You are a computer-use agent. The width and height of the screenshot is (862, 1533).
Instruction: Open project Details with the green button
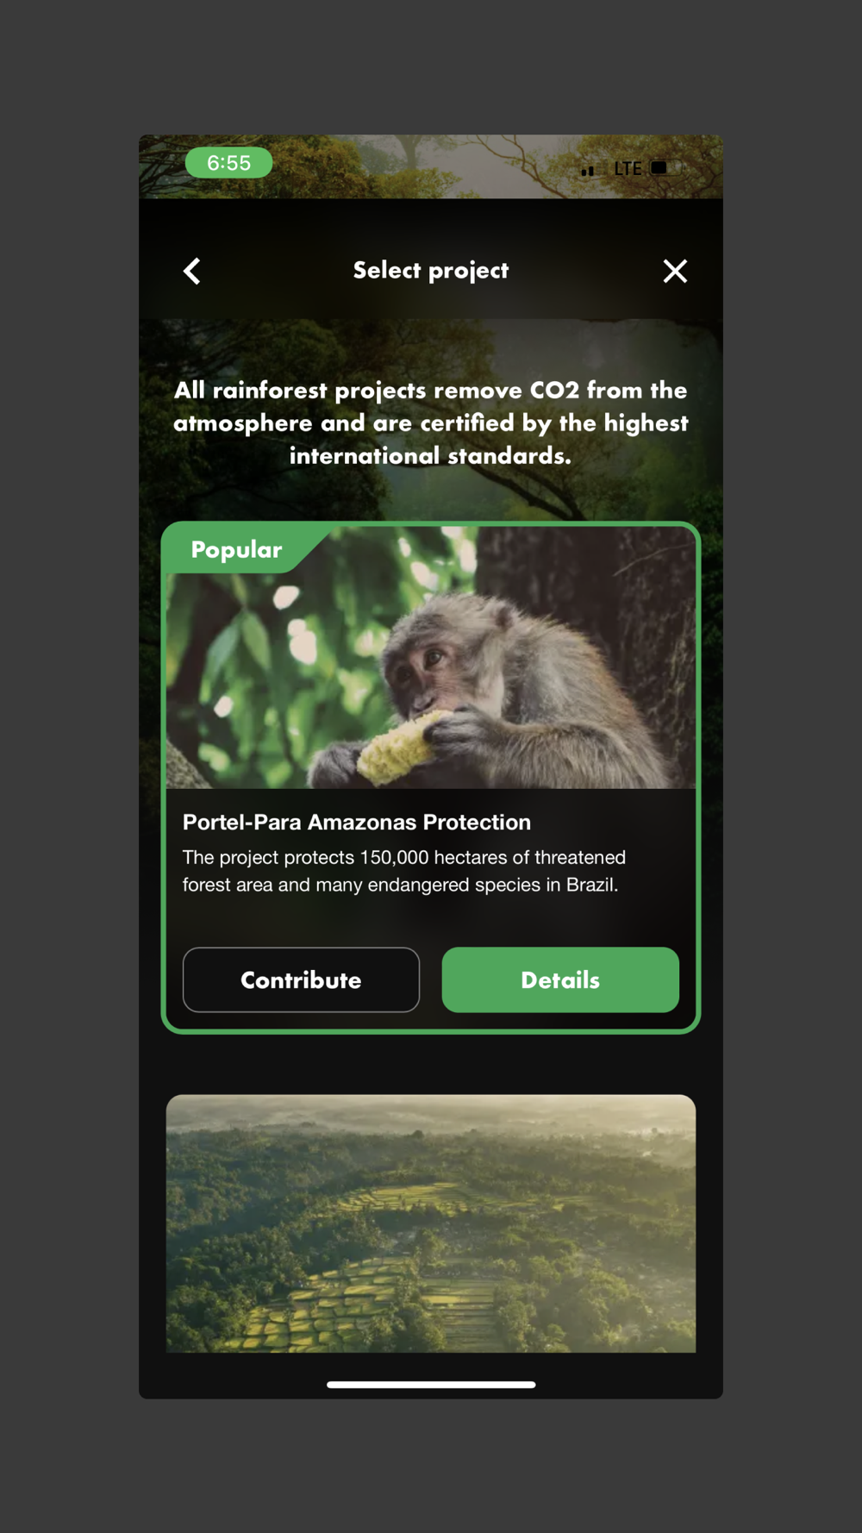point(560,979)
